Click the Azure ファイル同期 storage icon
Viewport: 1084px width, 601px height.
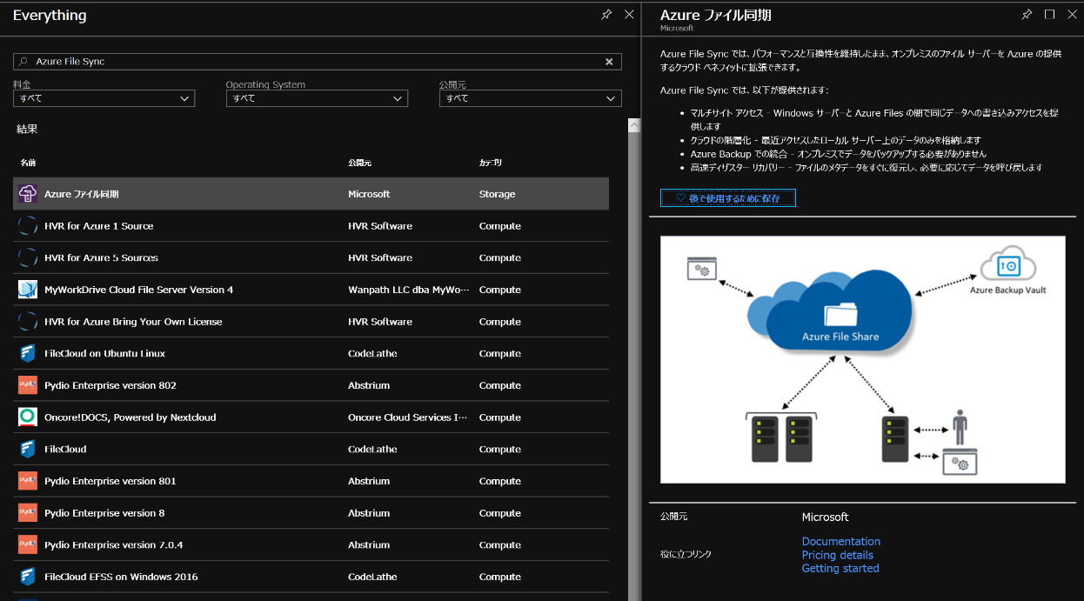point(28,194)
